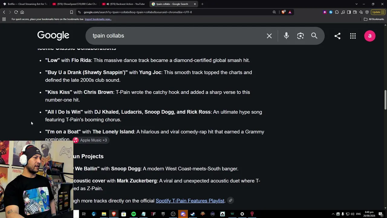
Task: Go to the Google homepage via the logo
Action: coord(53,35)
